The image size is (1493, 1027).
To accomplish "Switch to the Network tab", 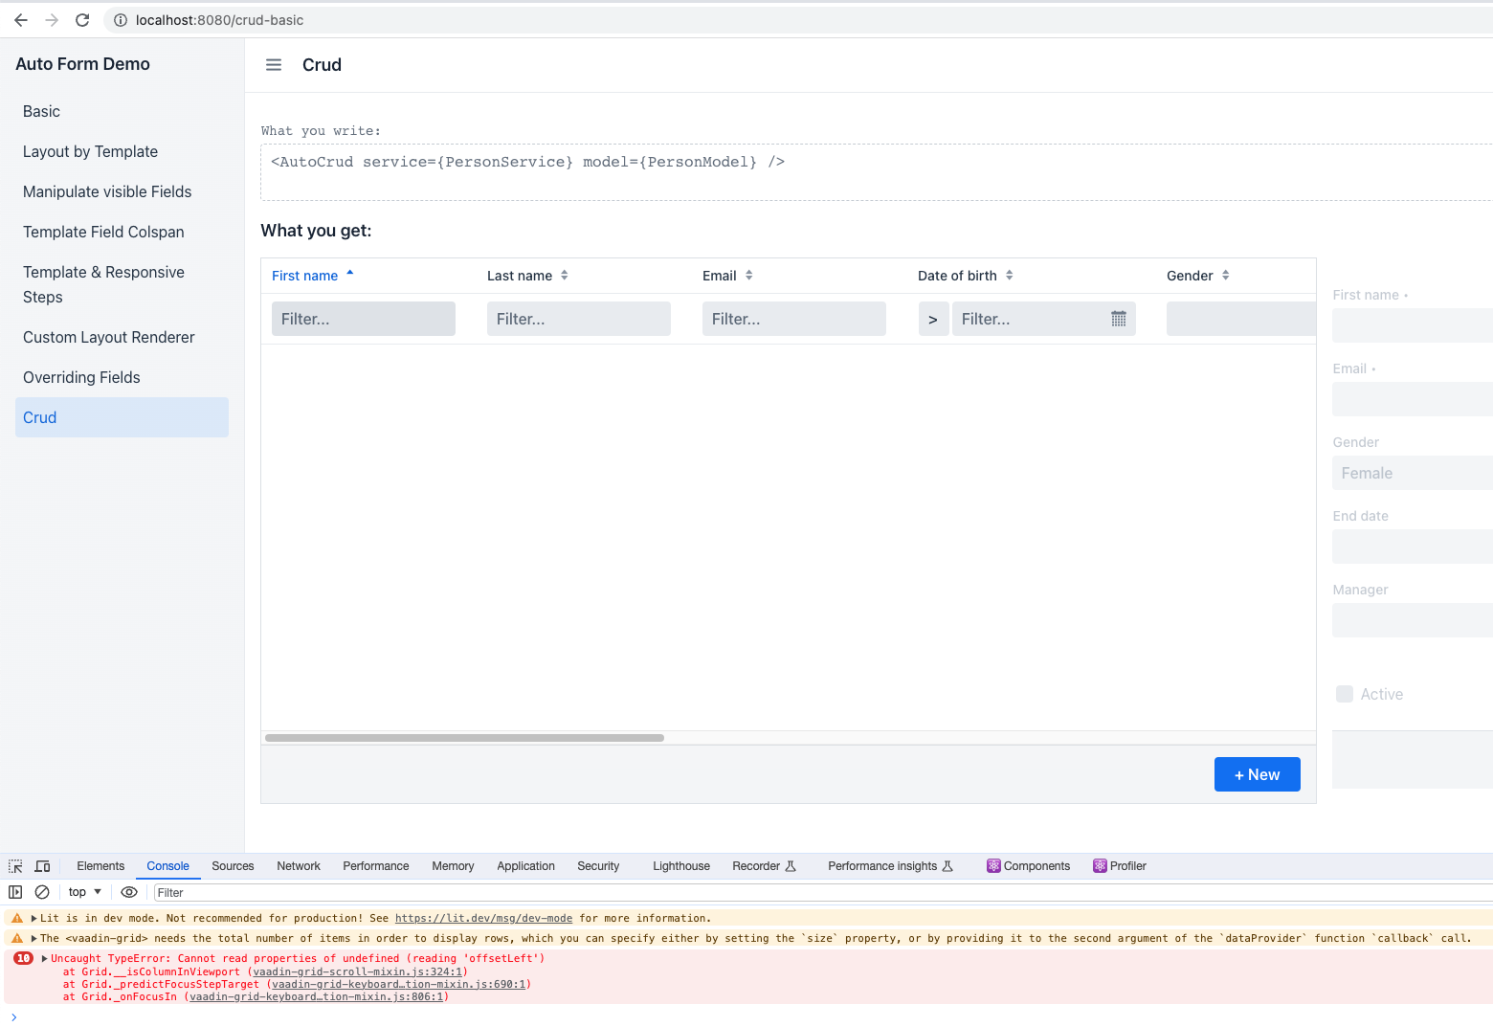I will 298,865.
